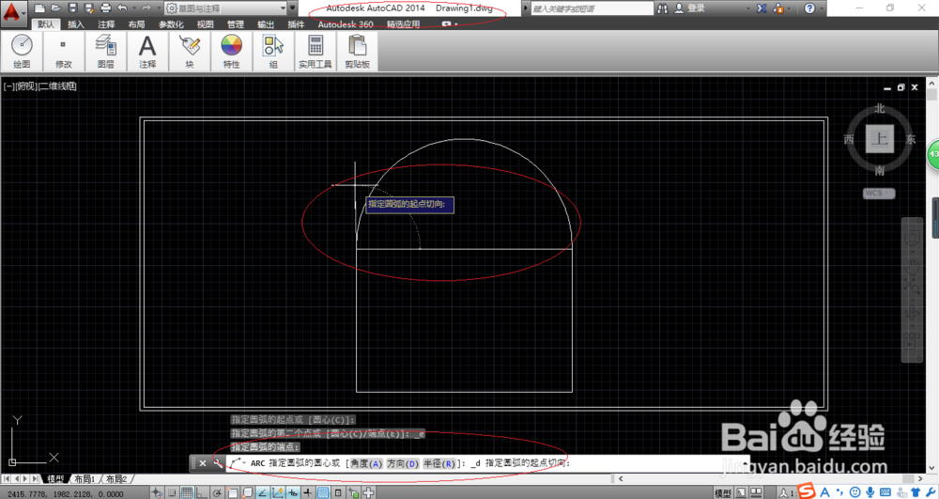Expand the 块 block panel
Screen dimensions: 939x499
(x=190, y=51)
